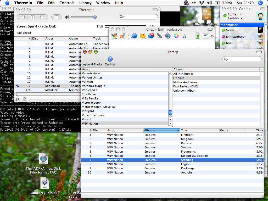Image resolution: width=268 pixels, height=201 pixels.
Task: Sort Library tracks by Album column header
Action: point(162,130)
